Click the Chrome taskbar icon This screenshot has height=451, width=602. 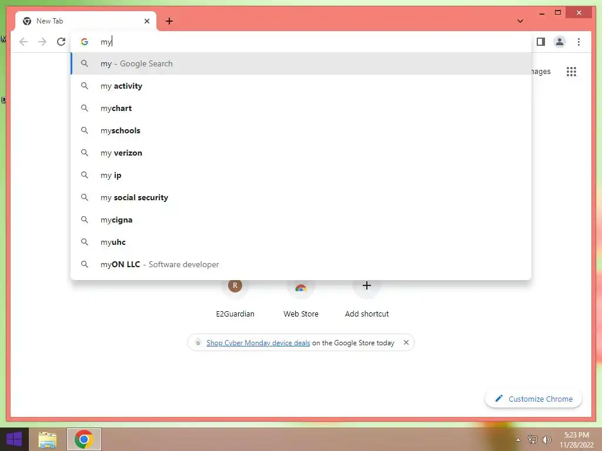coord(84,439)
